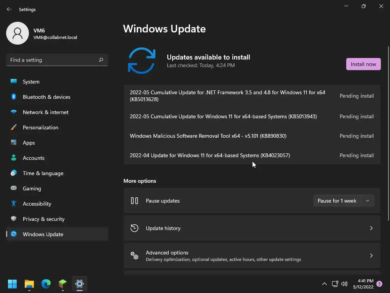Click the Network wifi icon

click(14, 112)
